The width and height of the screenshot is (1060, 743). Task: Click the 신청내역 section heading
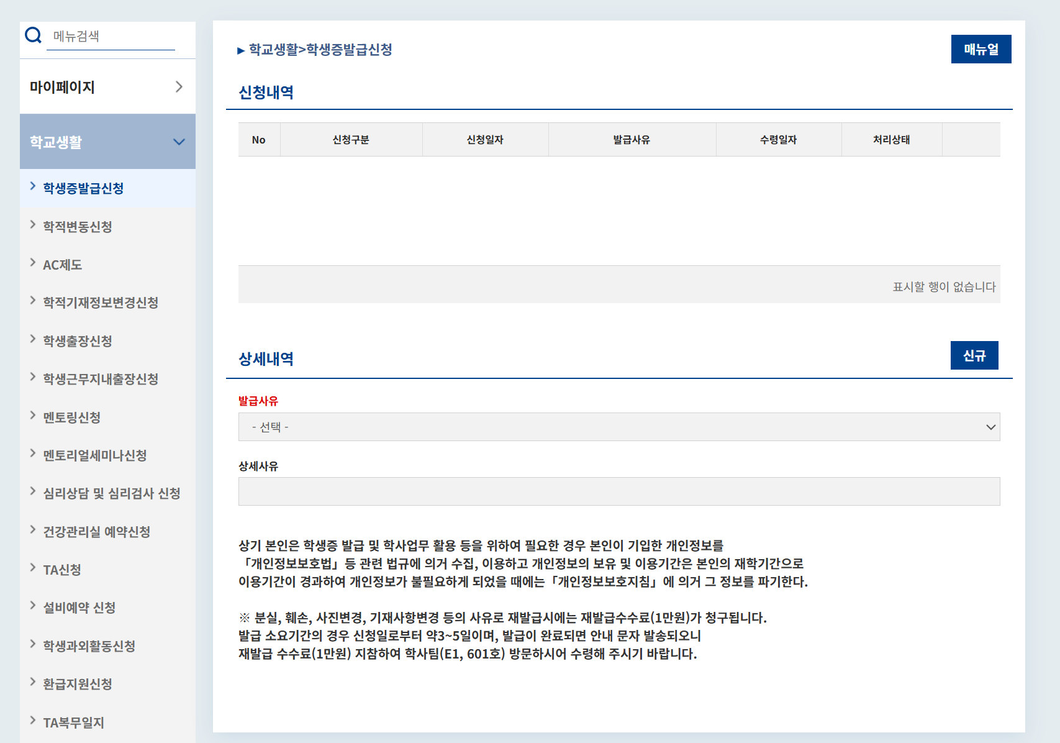[x=266, y=93]
